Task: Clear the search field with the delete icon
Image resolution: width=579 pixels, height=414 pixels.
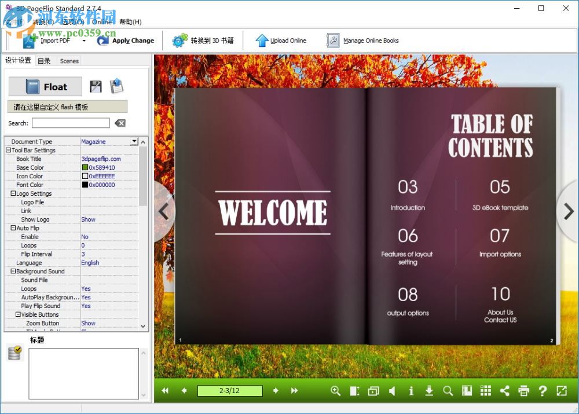Action: 120,123
